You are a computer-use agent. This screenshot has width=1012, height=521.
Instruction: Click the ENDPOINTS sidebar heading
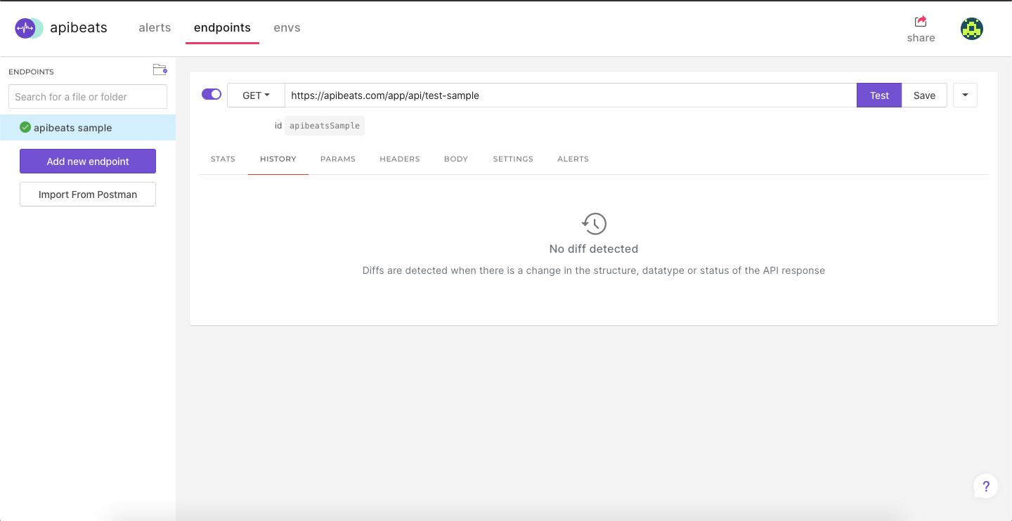tap(31, 72)
